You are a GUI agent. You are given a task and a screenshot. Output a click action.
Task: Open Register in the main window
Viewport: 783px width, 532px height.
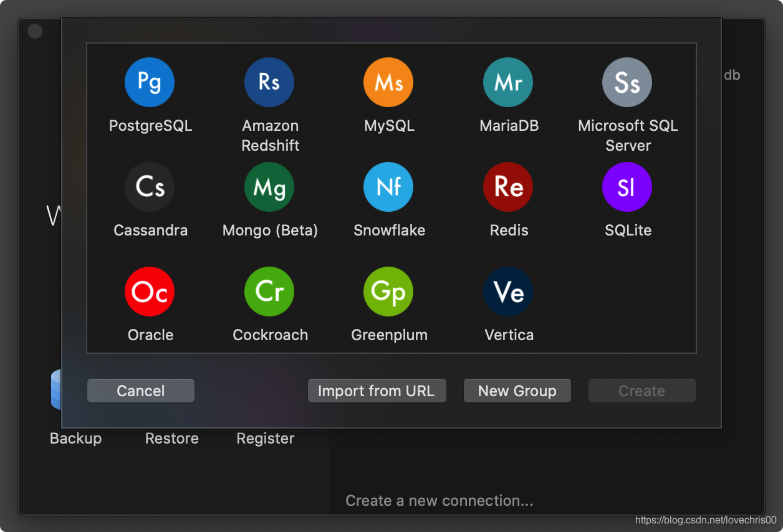pyautogui.click(x=266, y=439)
